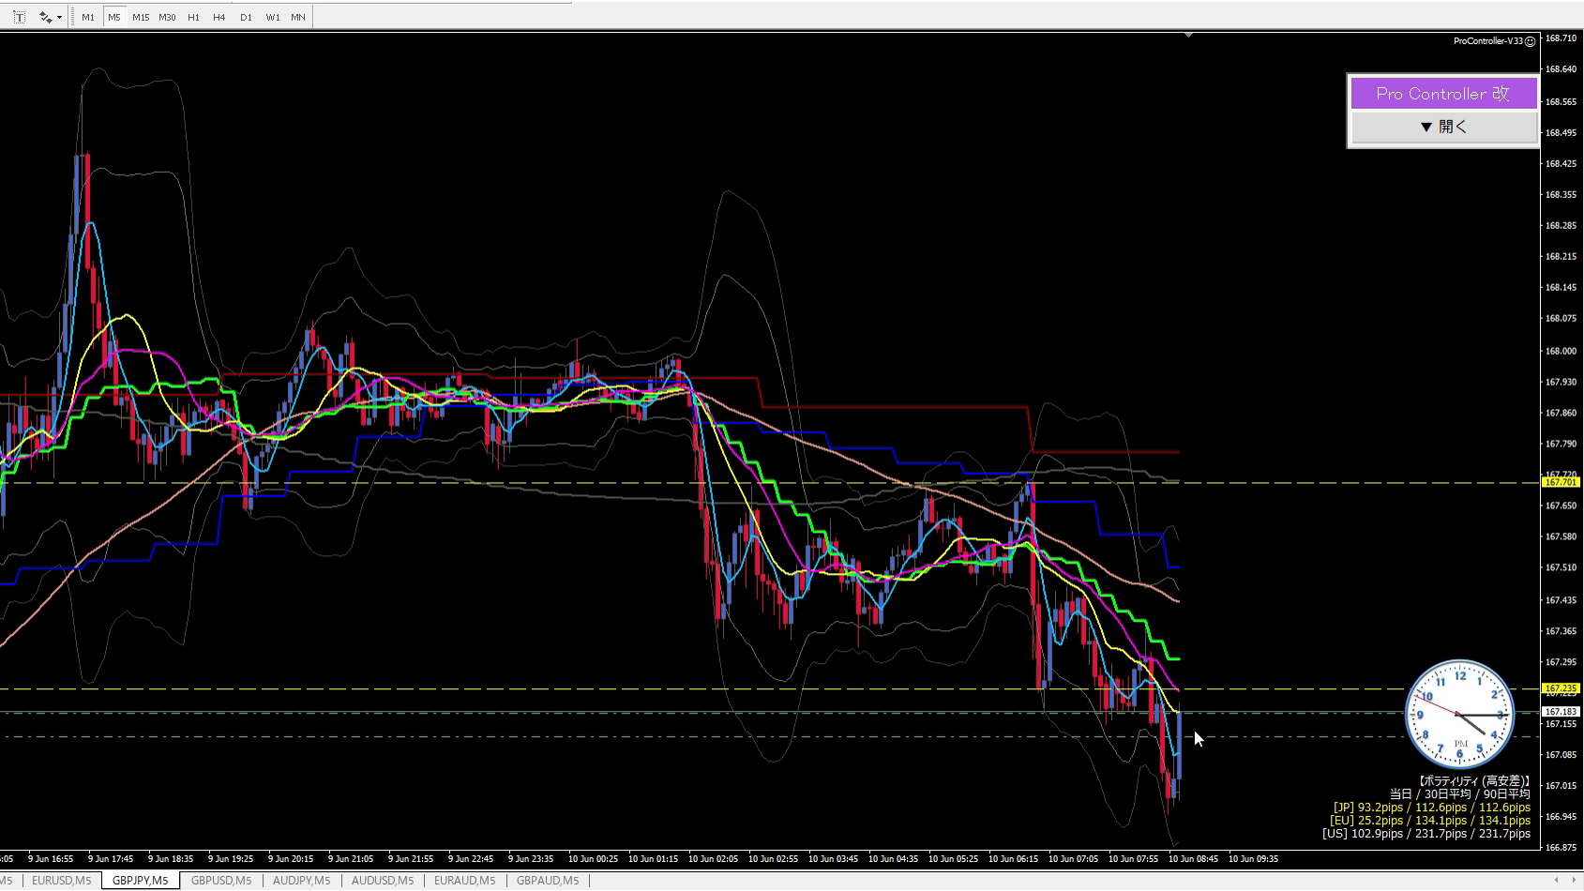Click the 10 Jun 08:45 time label
Image resolution: width=1584 pixels, height=891 pixels.
click(x=1192, y=858)
